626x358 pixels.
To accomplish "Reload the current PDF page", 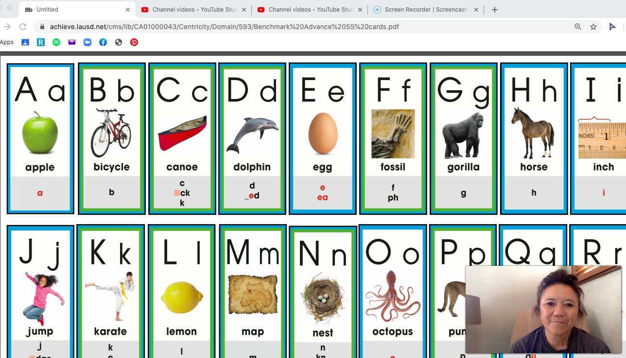I will [23, 27].
